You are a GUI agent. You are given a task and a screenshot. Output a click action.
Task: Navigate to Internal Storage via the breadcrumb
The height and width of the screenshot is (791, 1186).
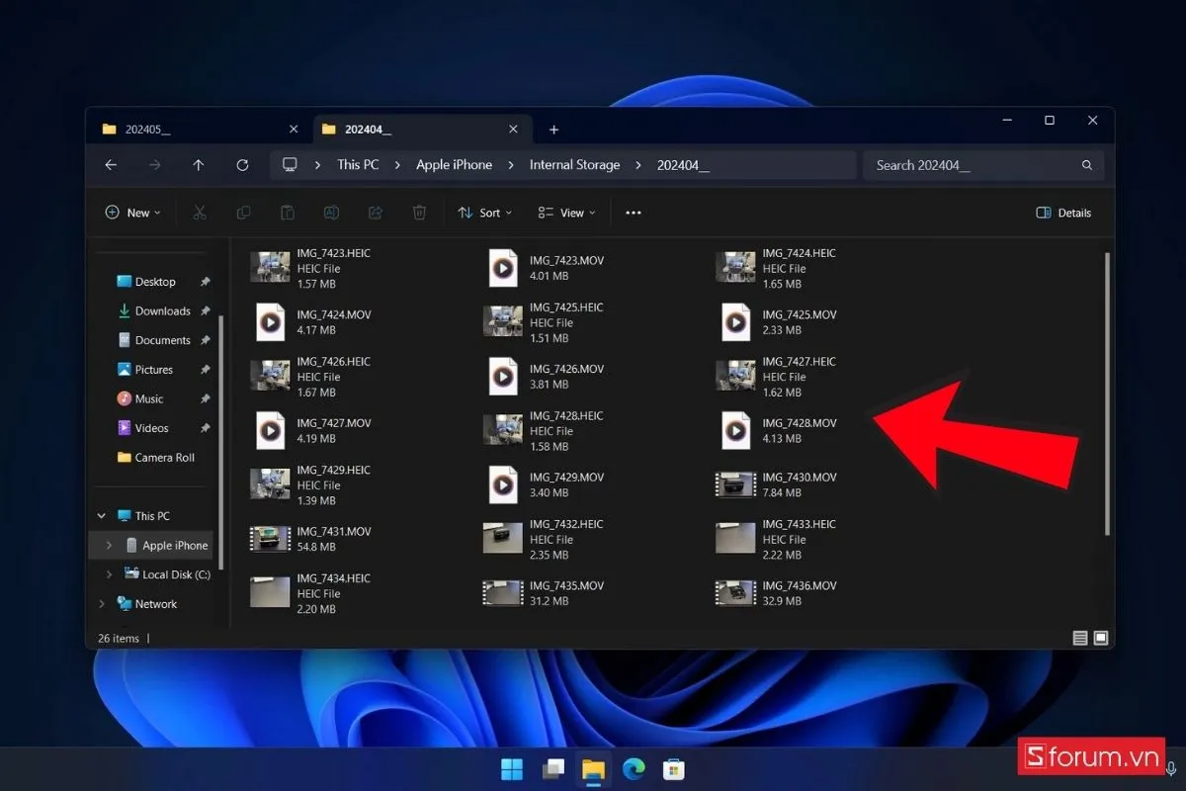pyautogui.click(x=574, y=165)
